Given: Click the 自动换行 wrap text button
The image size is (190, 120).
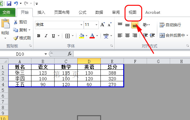Looking at the screenshot, I should click(170, 25).
